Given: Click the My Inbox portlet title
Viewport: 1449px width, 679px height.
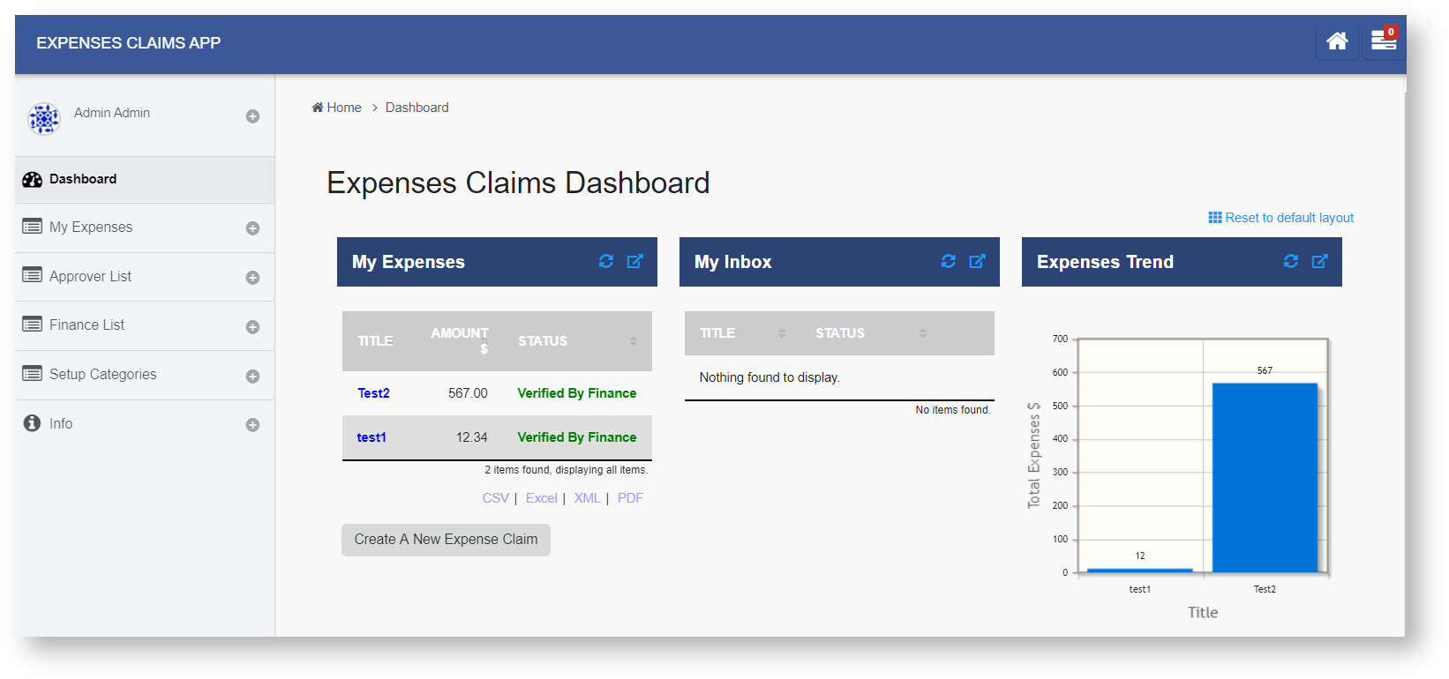Looking at the screenshot, I should click(733, 262).
